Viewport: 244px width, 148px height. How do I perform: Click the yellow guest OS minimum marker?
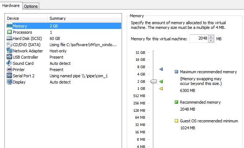click(161, 88)
